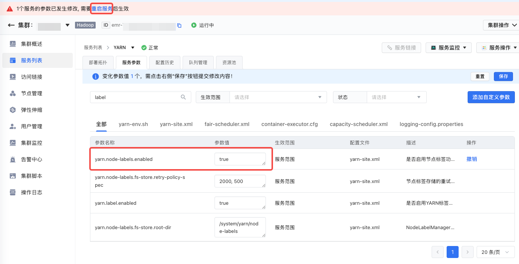Screen dimensions: 519x264
Task: Click the 告警中心 sidebar icon
Action: pos(13,159)
